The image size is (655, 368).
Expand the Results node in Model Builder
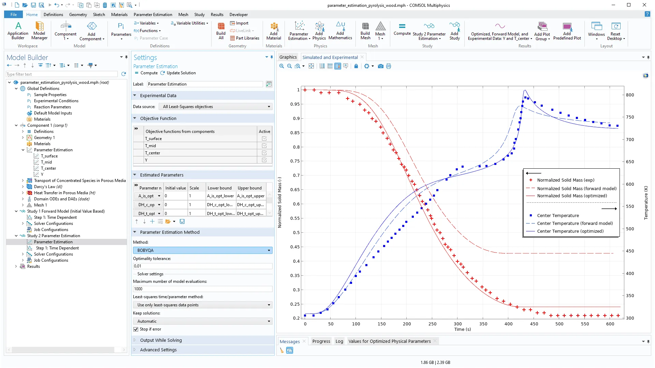[x=16, y=266]
